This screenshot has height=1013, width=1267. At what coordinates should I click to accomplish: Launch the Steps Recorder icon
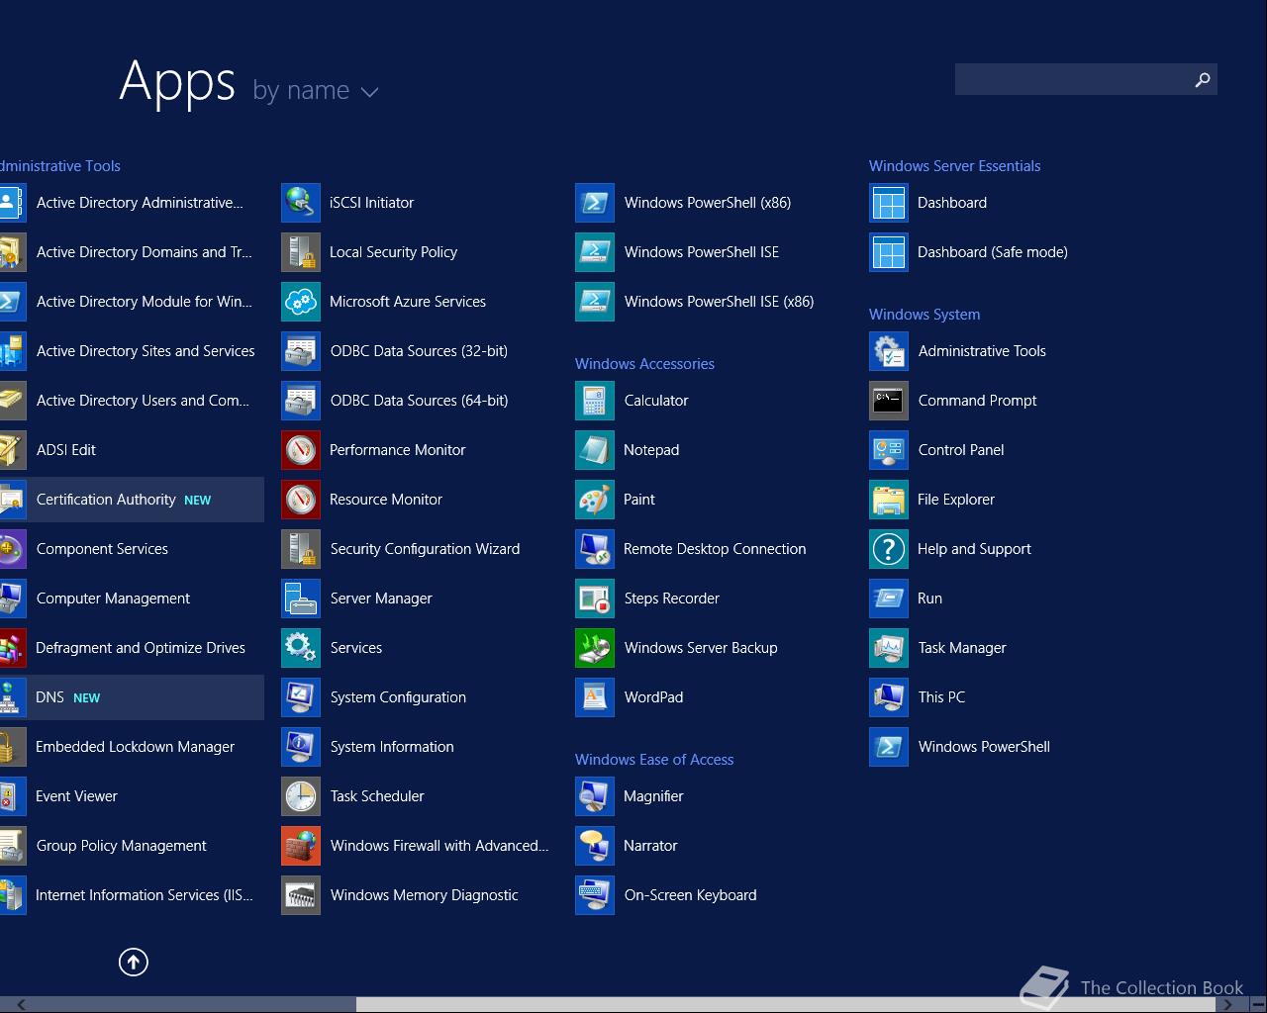coord(595,599)
